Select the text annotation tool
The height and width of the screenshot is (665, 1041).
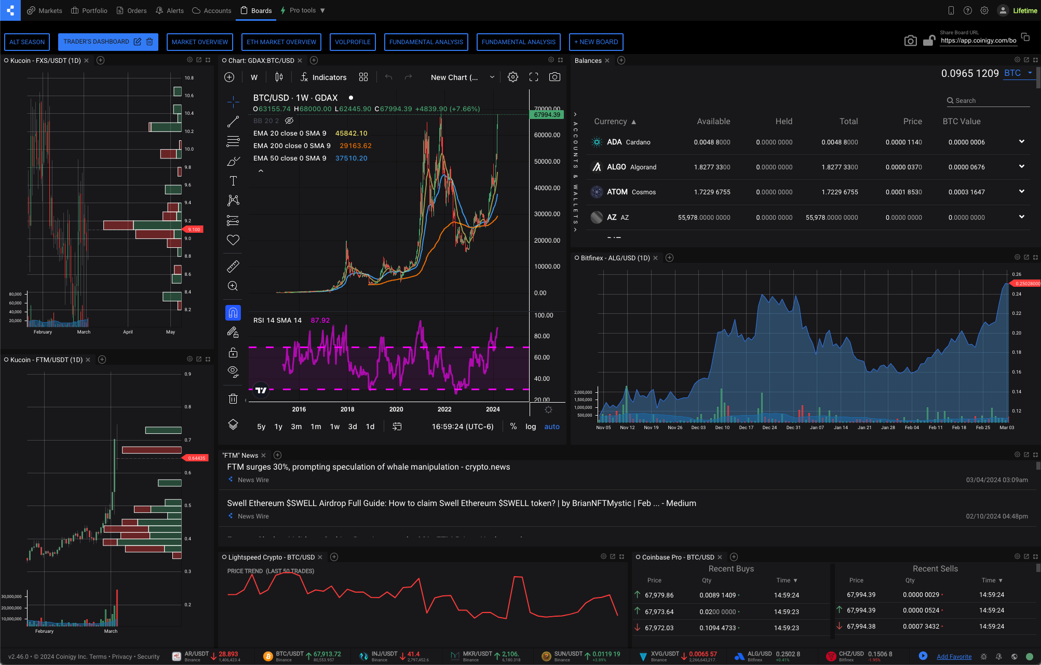click(x=233, y=181)
